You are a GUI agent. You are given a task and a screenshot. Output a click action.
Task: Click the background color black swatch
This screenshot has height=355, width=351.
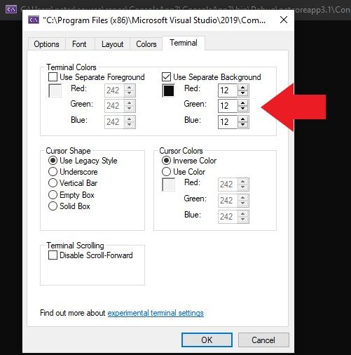tap(168, 91)
